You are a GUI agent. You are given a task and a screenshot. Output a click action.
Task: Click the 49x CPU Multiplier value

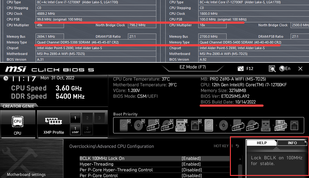coord(50,25)
